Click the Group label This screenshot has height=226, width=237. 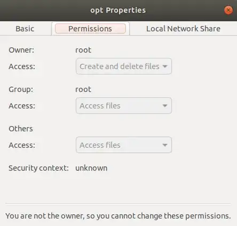tap(21, 89)
